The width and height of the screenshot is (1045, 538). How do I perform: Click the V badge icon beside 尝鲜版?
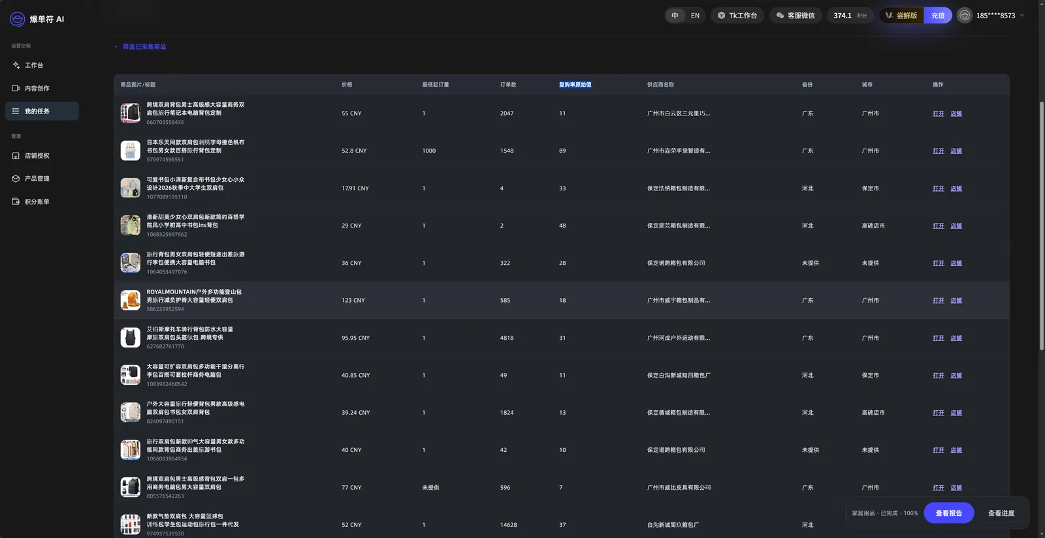click(x=889, y=16)
